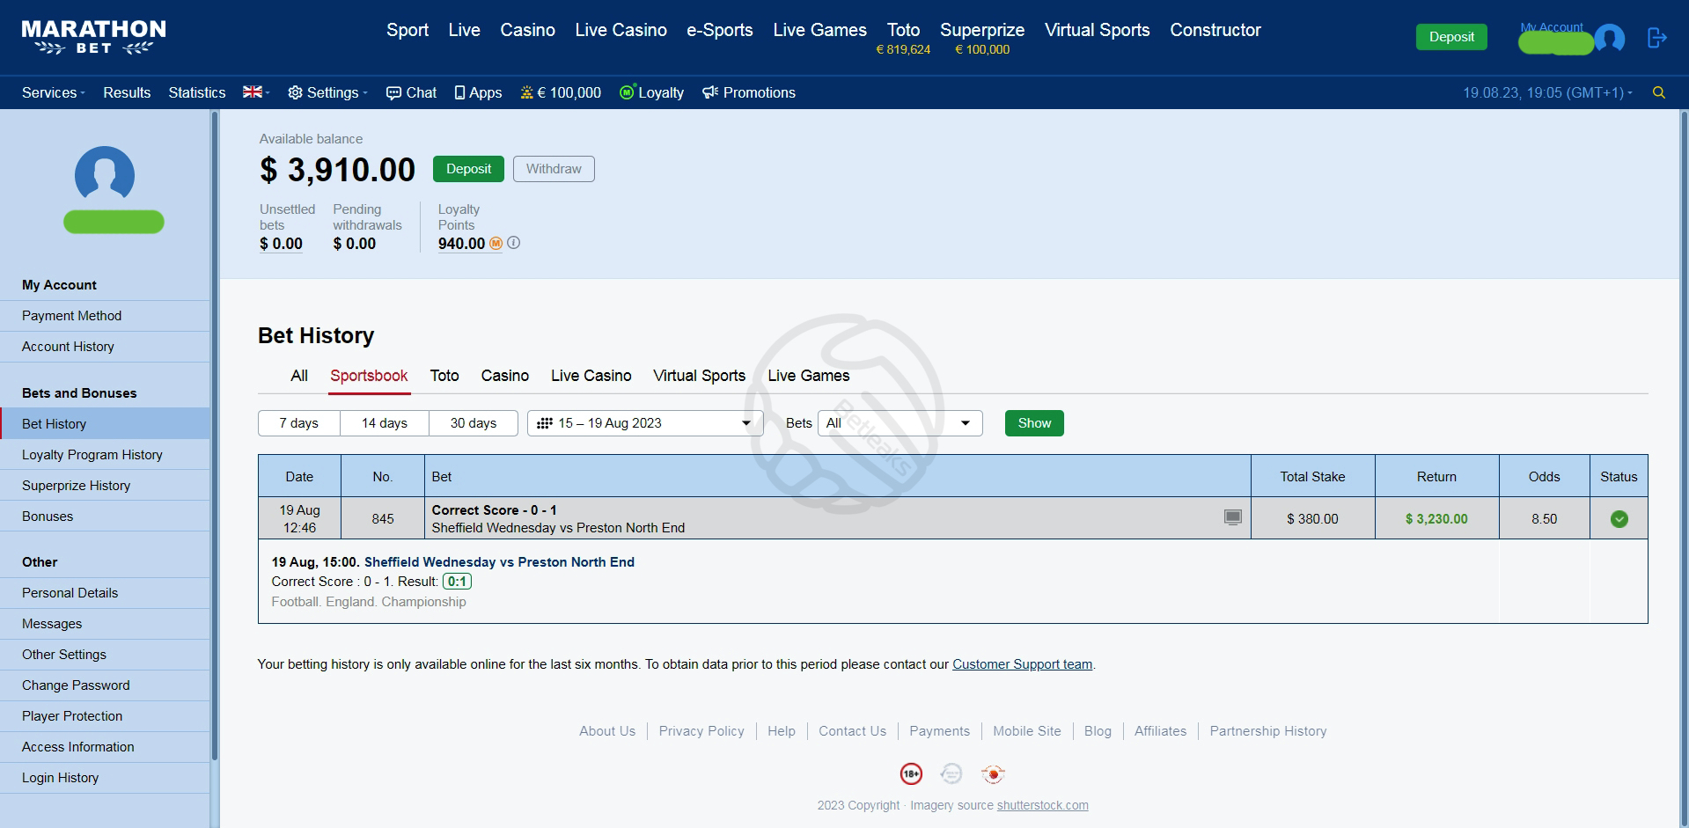Switch to the Live Casino history tab

(x=591, y=376)
